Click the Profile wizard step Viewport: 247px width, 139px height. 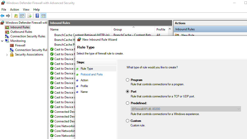tap(84, 86)
